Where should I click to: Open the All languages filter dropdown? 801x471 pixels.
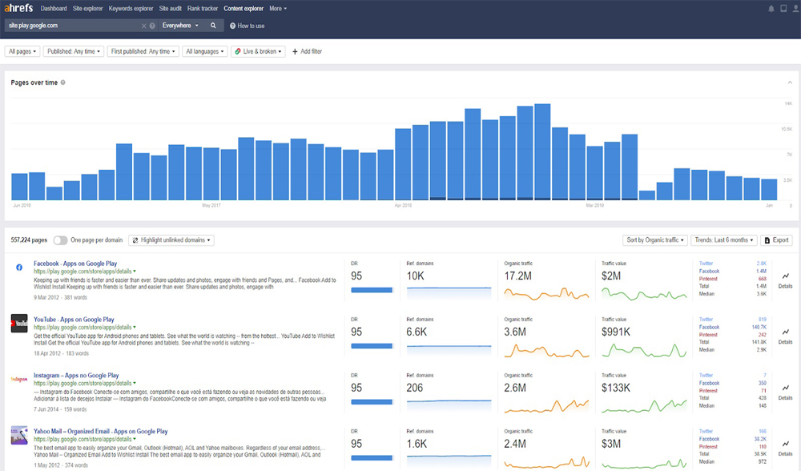(204, 51)
